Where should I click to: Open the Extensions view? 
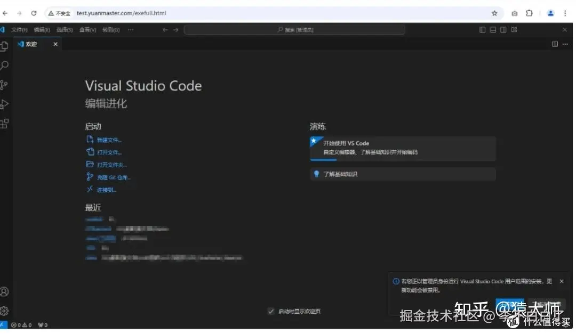pos(4,124)
